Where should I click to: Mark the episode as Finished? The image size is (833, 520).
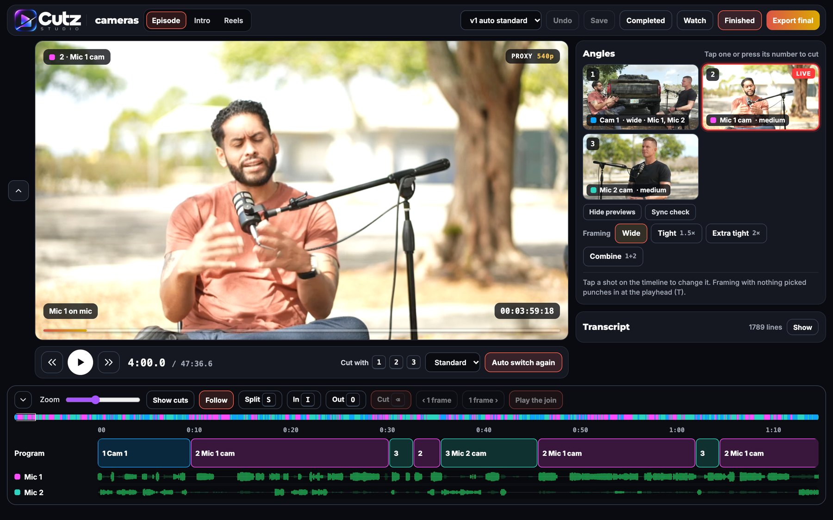740,20
